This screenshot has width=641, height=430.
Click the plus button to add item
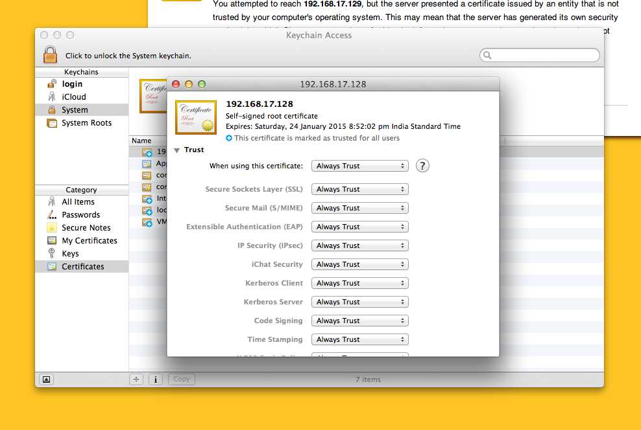tap(136, 379)
